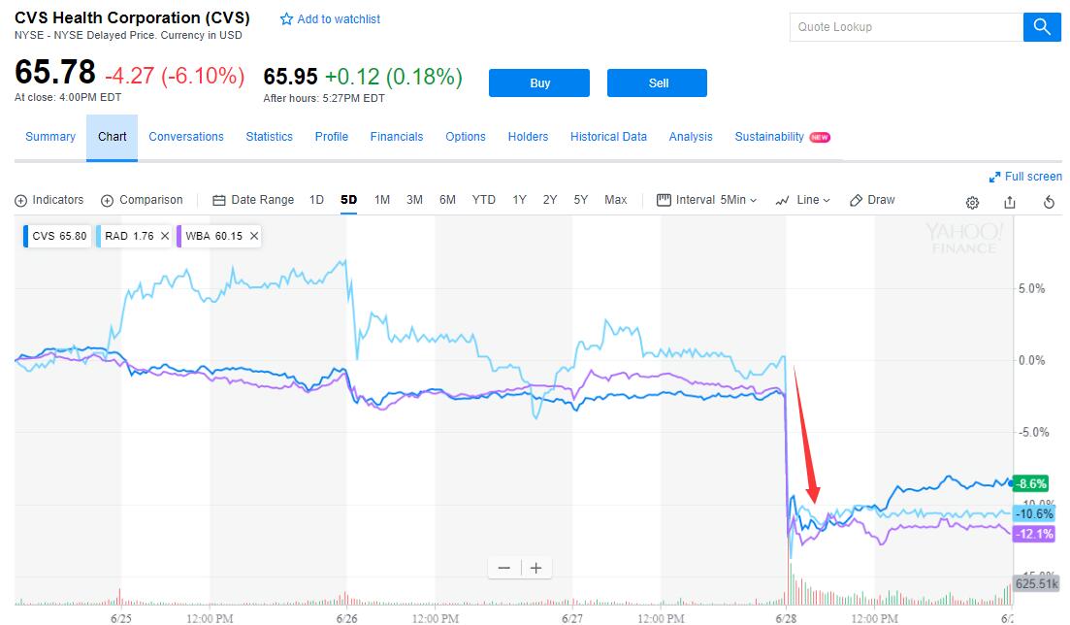The height and width of the screenshot is (625, 1070).
Task: Enter Full screen chart mode
Action: point(1025,177)
